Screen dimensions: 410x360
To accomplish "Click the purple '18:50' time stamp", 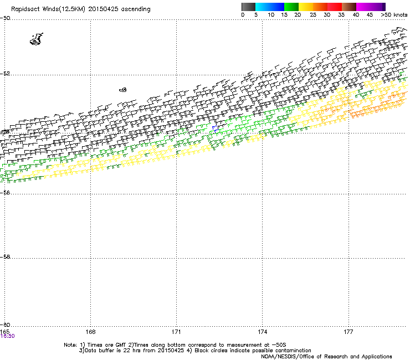I will (8, 336).
